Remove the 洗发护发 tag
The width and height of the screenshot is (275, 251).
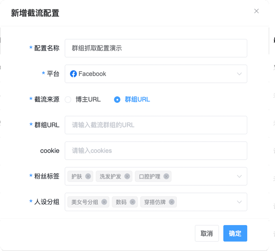(127, 176)
